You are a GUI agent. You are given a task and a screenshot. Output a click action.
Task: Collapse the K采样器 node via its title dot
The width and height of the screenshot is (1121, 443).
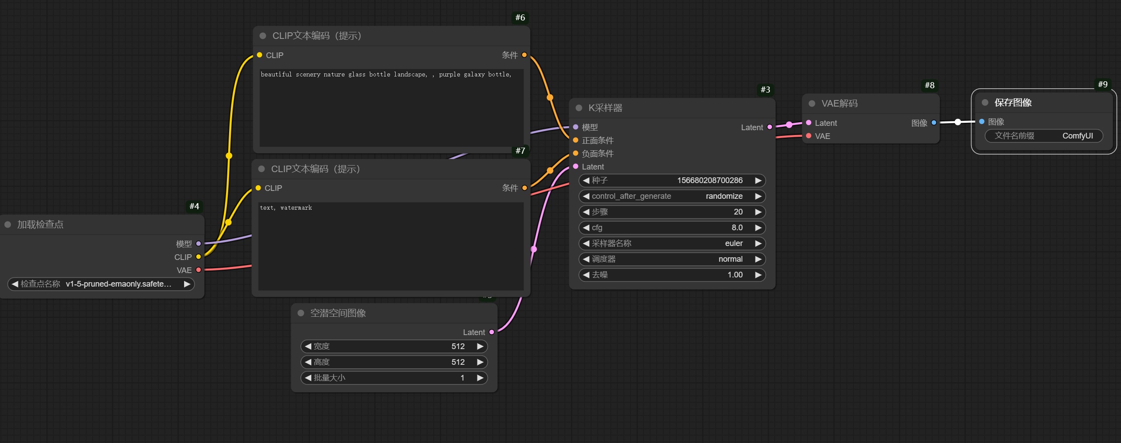[x=579, y=108]
